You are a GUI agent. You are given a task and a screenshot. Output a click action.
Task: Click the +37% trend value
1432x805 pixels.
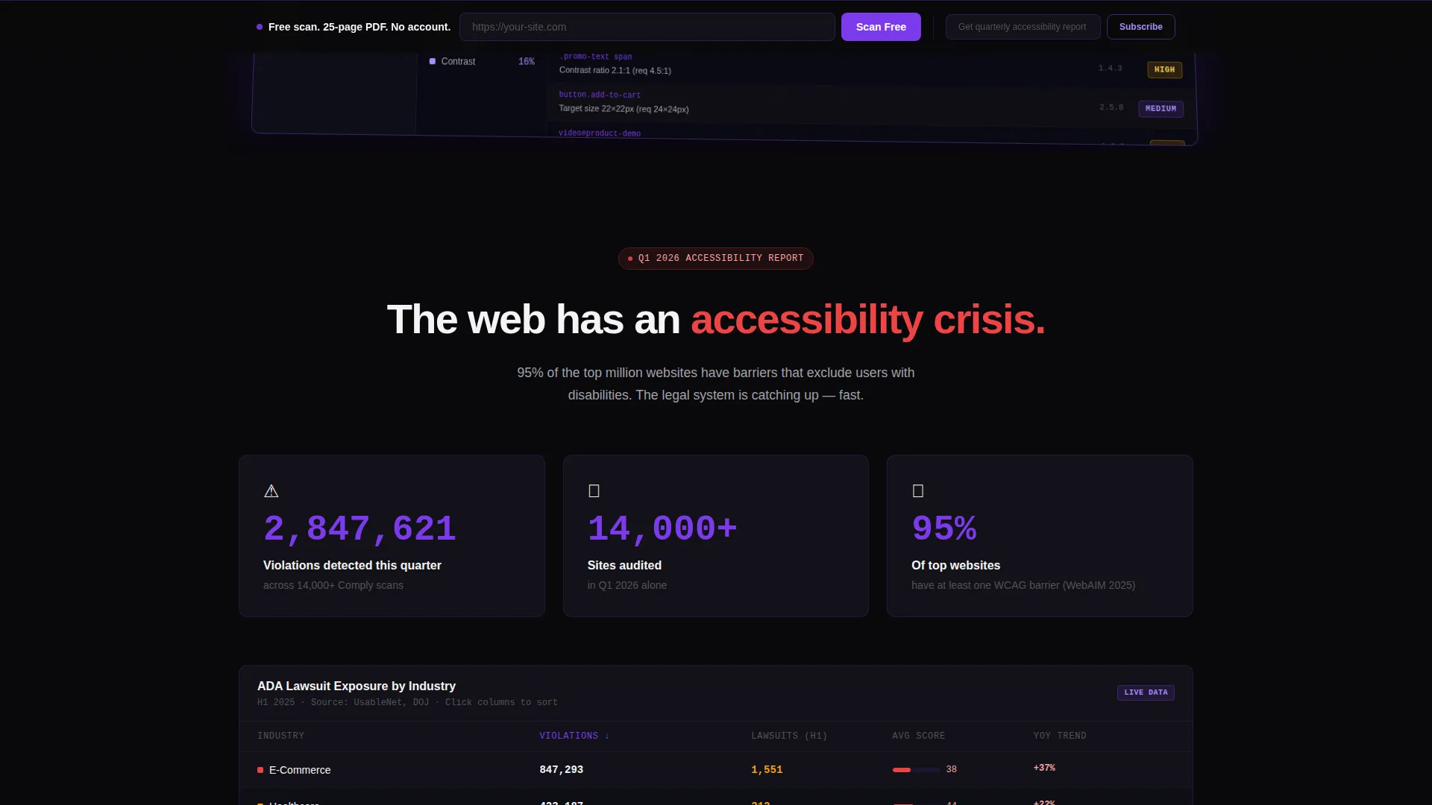coord(1044,768)
